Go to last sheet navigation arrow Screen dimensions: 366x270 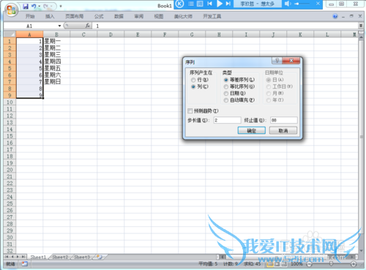click(23, 257)
